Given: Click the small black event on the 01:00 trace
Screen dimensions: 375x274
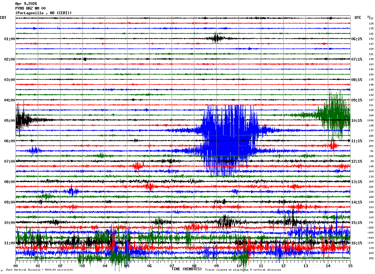Looking at the screenshot, I should (x=216, y=38).
